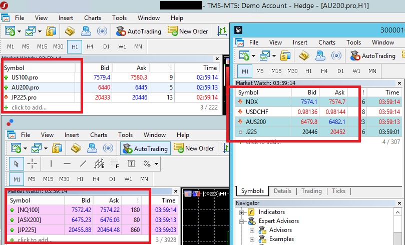Switch TMS-MT5 chart to H4 timeframe
Viewport: 405px width, 245px height.
pos(90,46)
